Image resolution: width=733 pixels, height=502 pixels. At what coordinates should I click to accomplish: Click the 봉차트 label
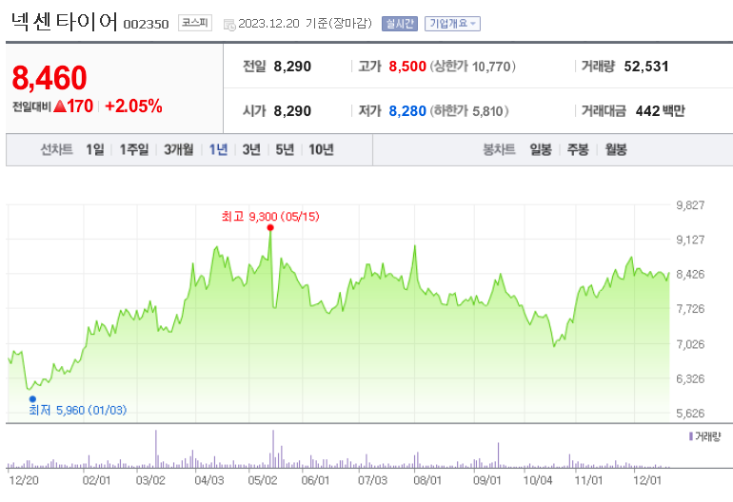pos(499,149)
